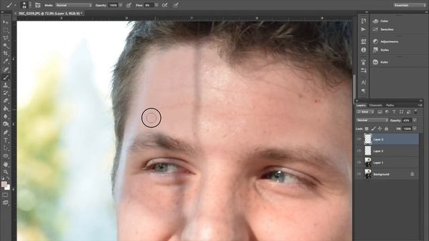Screen dimensions: 429x241
Task: Open the Actions panel icon
Action: coord(363,29)
